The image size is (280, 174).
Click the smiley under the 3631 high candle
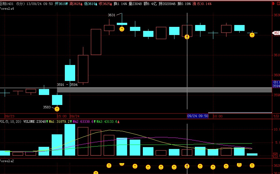tap(122, 29)
